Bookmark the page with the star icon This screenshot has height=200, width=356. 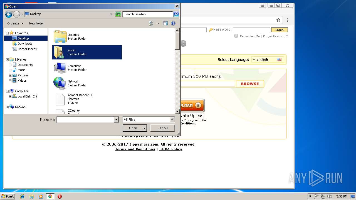(x=278, y=20)
